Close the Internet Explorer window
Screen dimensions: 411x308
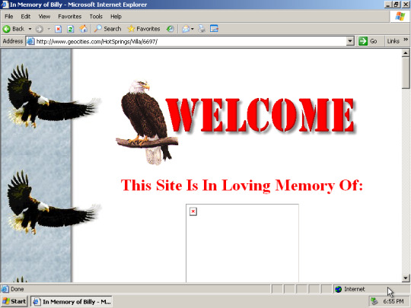tap(405, 5)
